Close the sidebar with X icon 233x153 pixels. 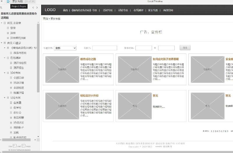pos(1,1)
